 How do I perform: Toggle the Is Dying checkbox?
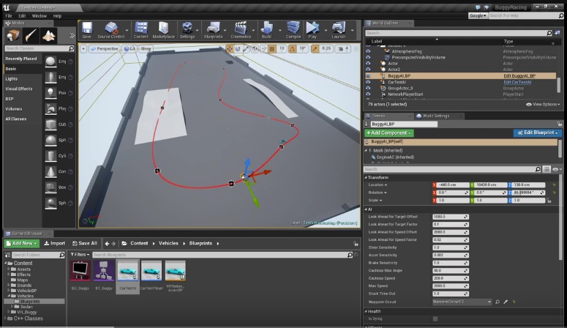click(x=435, y=318)
